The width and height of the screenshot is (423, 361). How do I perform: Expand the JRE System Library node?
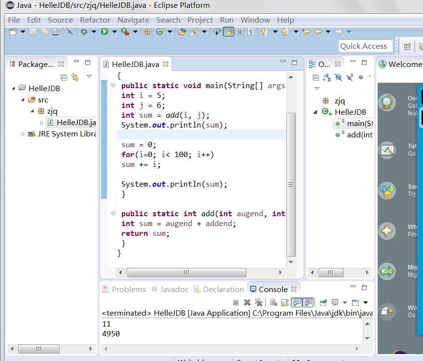[23, 134]
